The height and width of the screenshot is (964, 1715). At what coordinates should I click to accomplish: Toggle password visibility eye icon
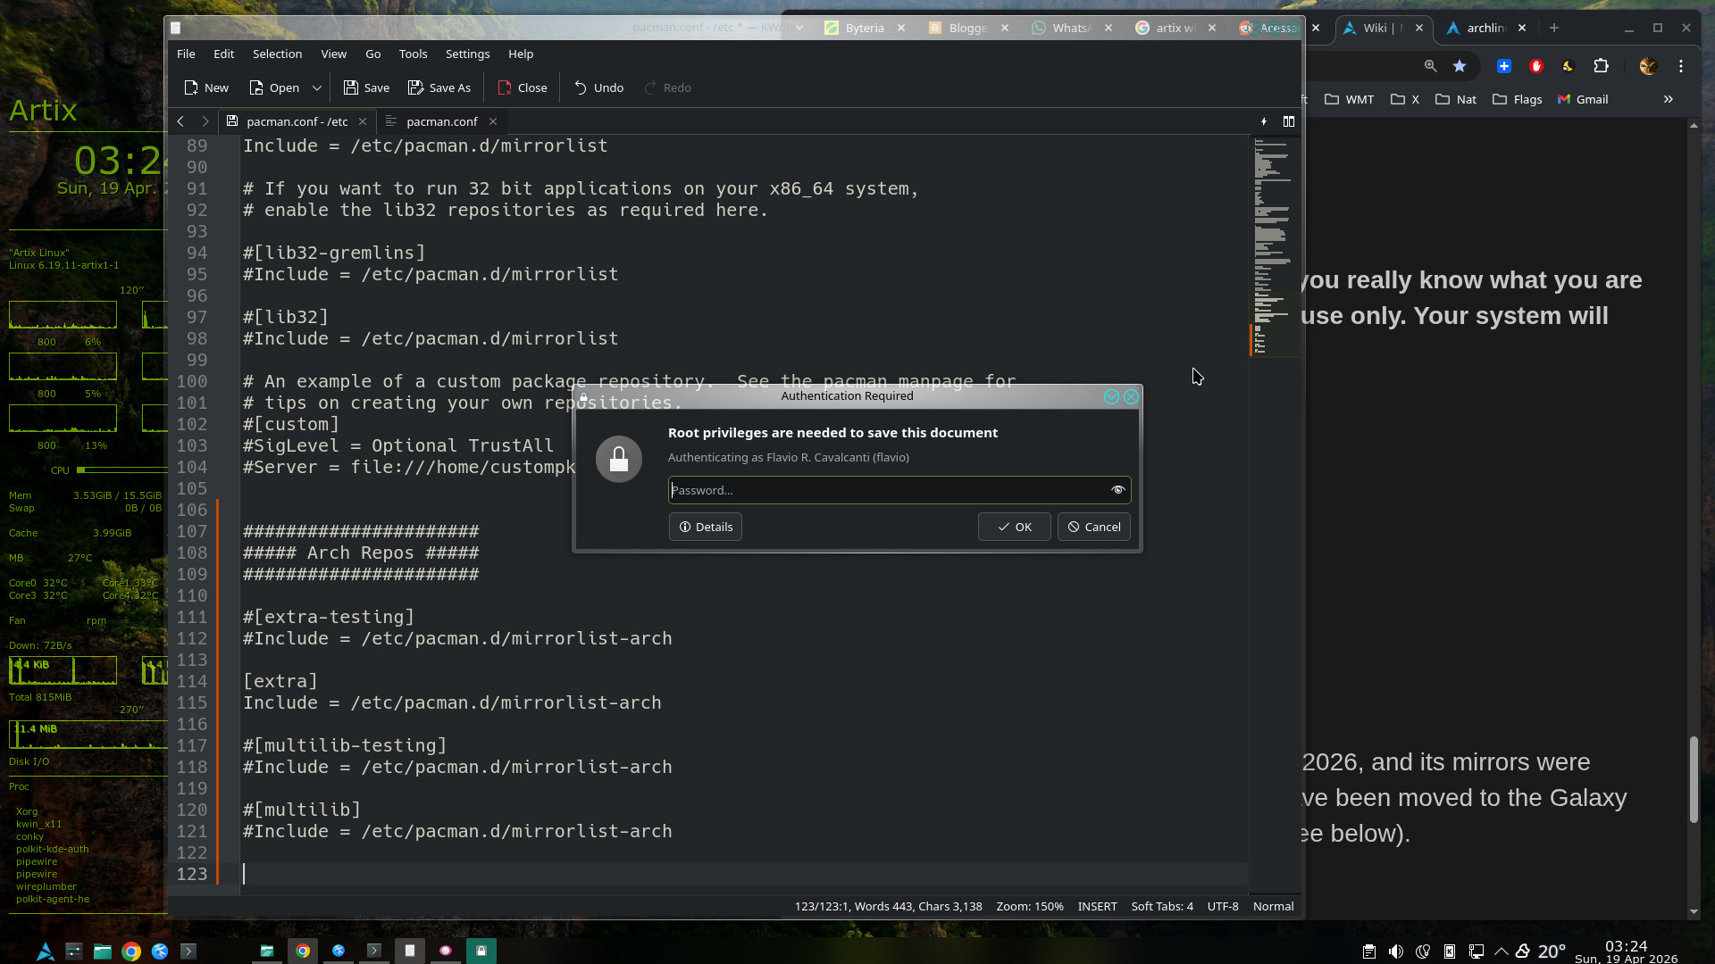pos(1117,490)
